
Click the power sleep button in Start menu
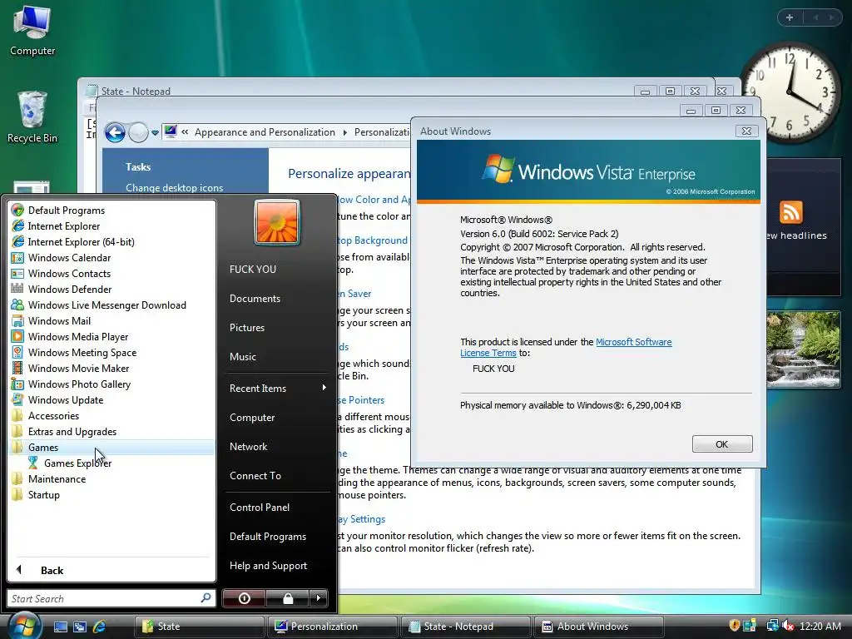[244, 598]
